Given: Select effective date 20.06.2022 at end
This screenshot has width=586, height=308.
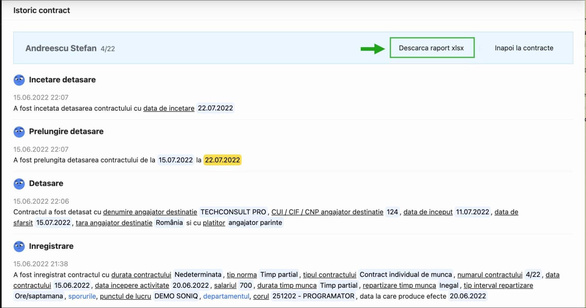Looking at the screenshot, I should 468,296.
